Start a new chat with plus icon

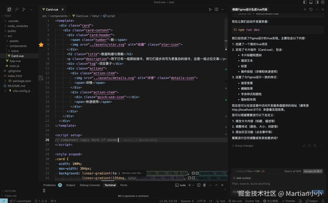tap(305, 9)
